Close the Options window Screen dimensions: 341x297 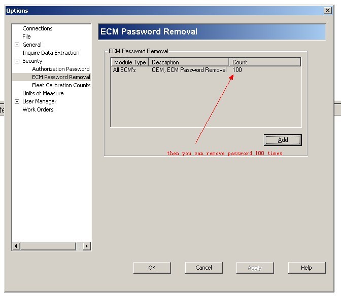[x=327, y=11]
